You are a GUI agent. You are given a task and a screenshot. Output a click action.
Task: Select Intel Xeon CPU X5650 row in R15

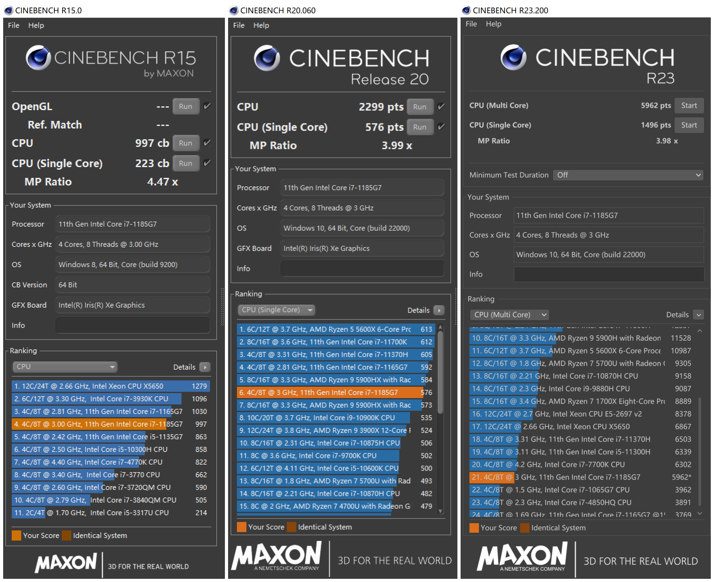pos(111,386)
